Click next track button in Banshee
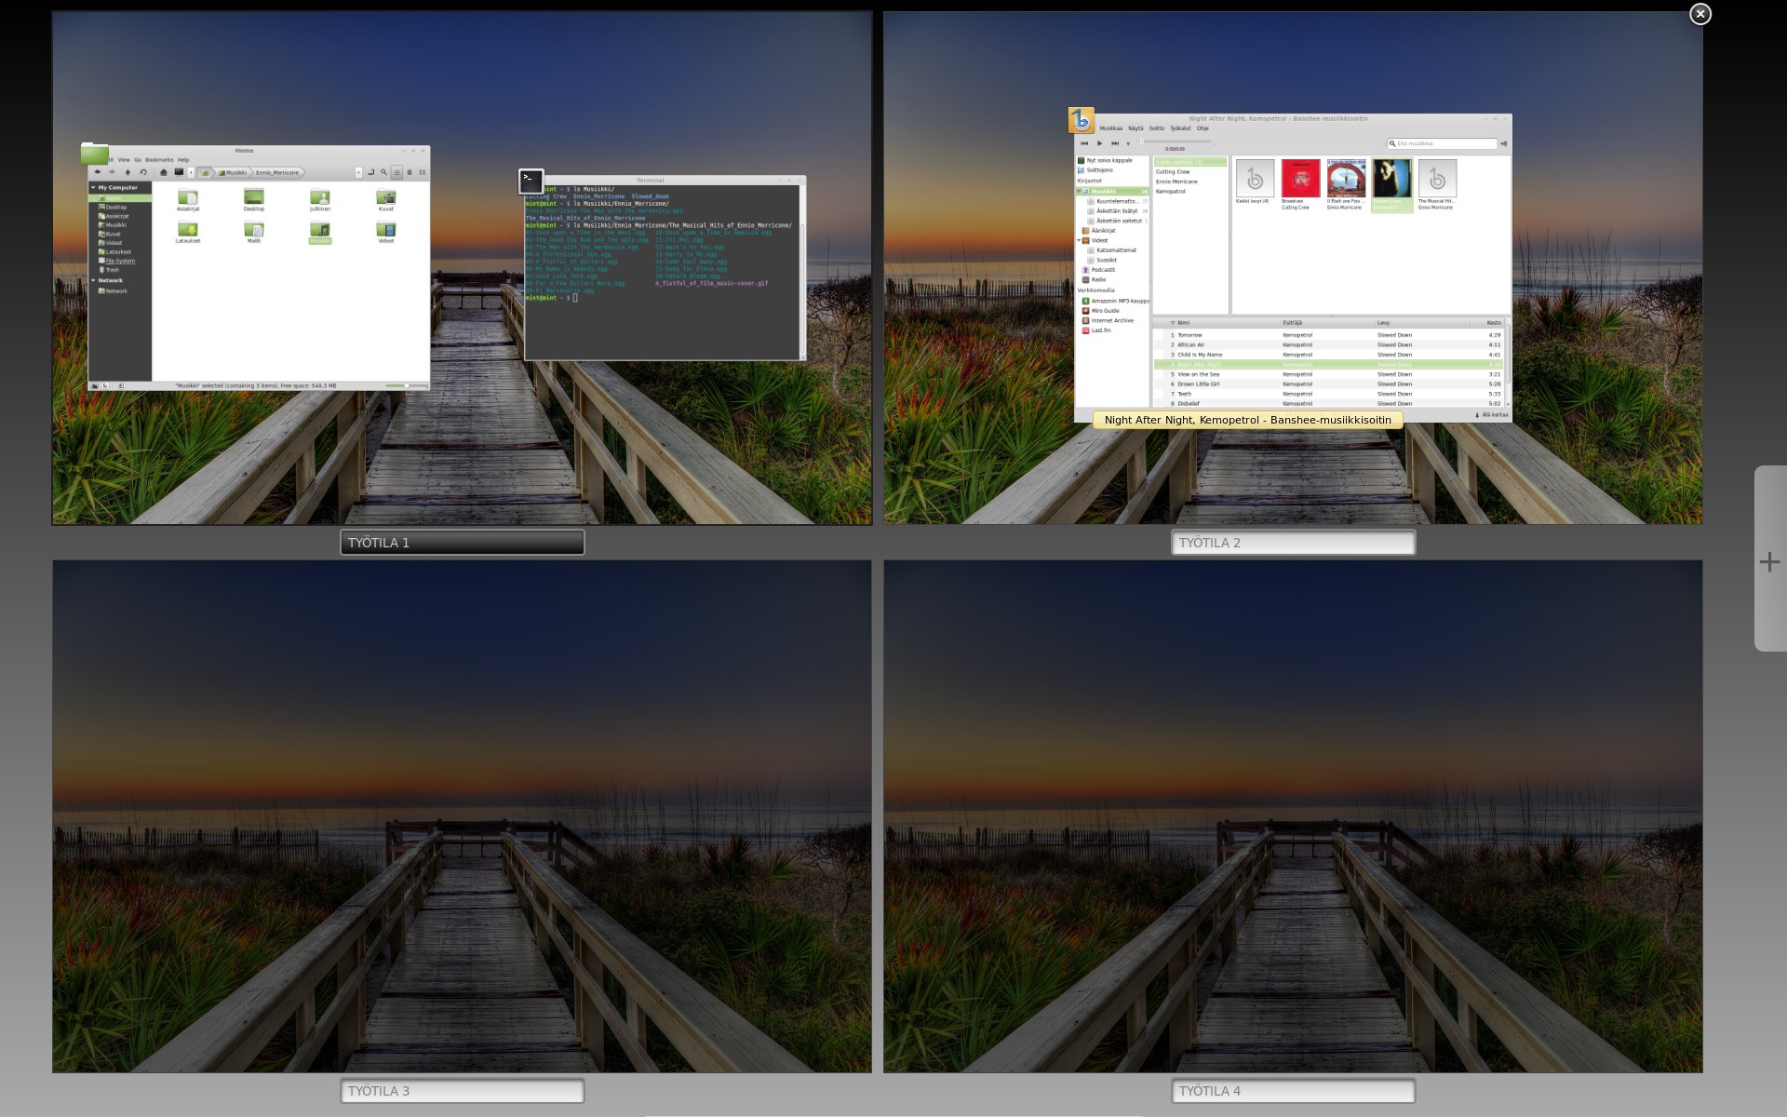This screenshot has width=1787, height=1117. point(1115,143)
